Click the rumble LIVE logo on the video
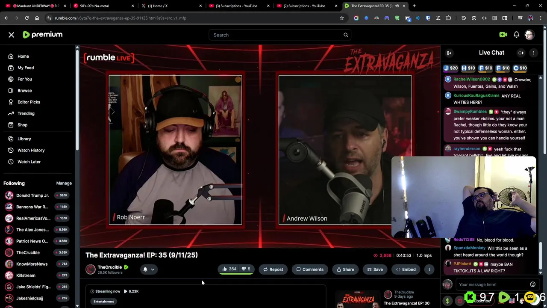This screenshot has height=308, width=547. (109, 58)
